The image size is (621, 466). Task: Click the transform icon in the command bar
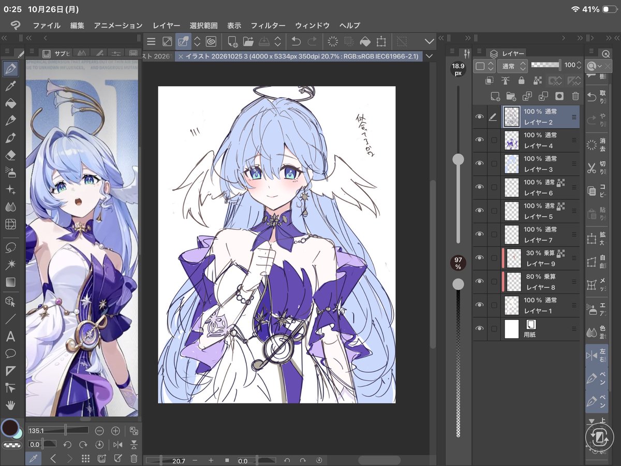coord(381,41)
